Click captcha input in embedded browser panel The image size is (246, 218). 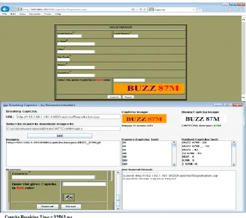click(84, 184)
